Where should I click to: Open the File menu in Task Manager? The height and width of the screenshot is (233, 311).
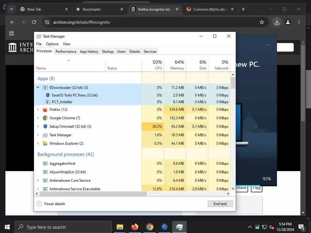[x=39, y=44]
